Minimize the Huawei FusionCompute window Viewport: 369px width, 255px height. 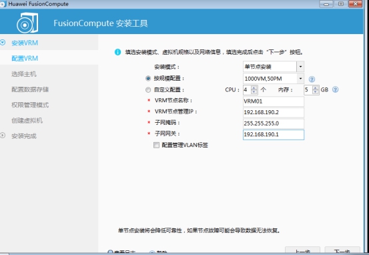(x=326, y=4)
